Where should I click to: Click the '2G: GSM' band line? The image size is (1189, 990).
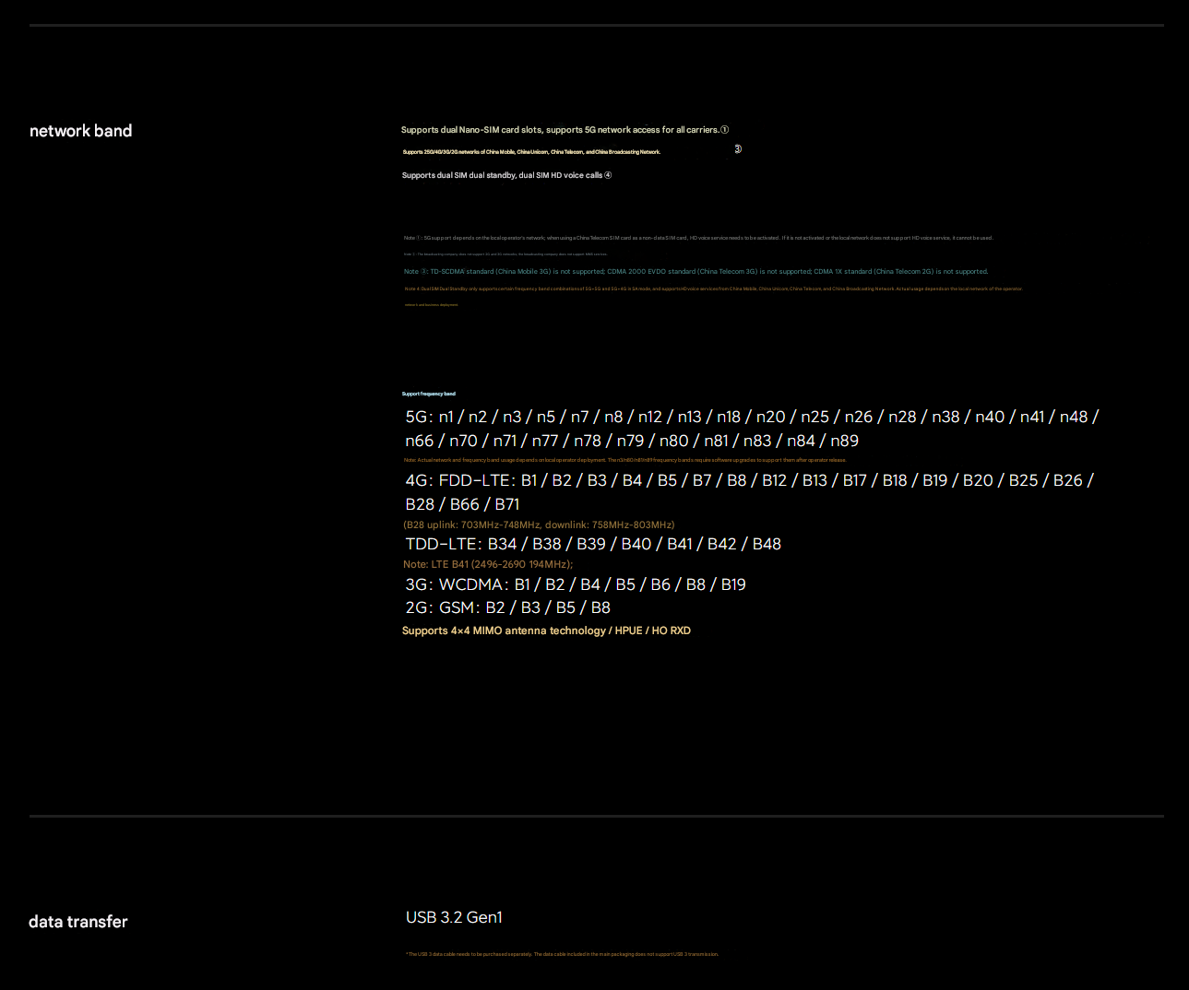coord(507,607)
